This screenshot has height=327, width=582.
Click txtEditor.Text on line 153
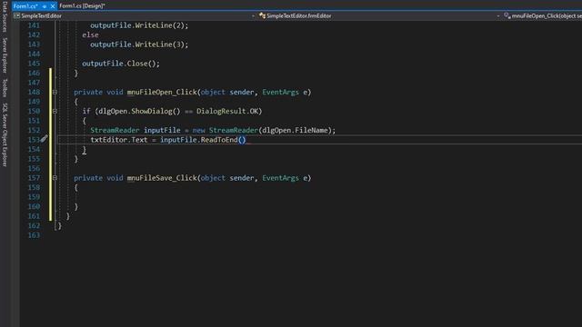point(119,140)
